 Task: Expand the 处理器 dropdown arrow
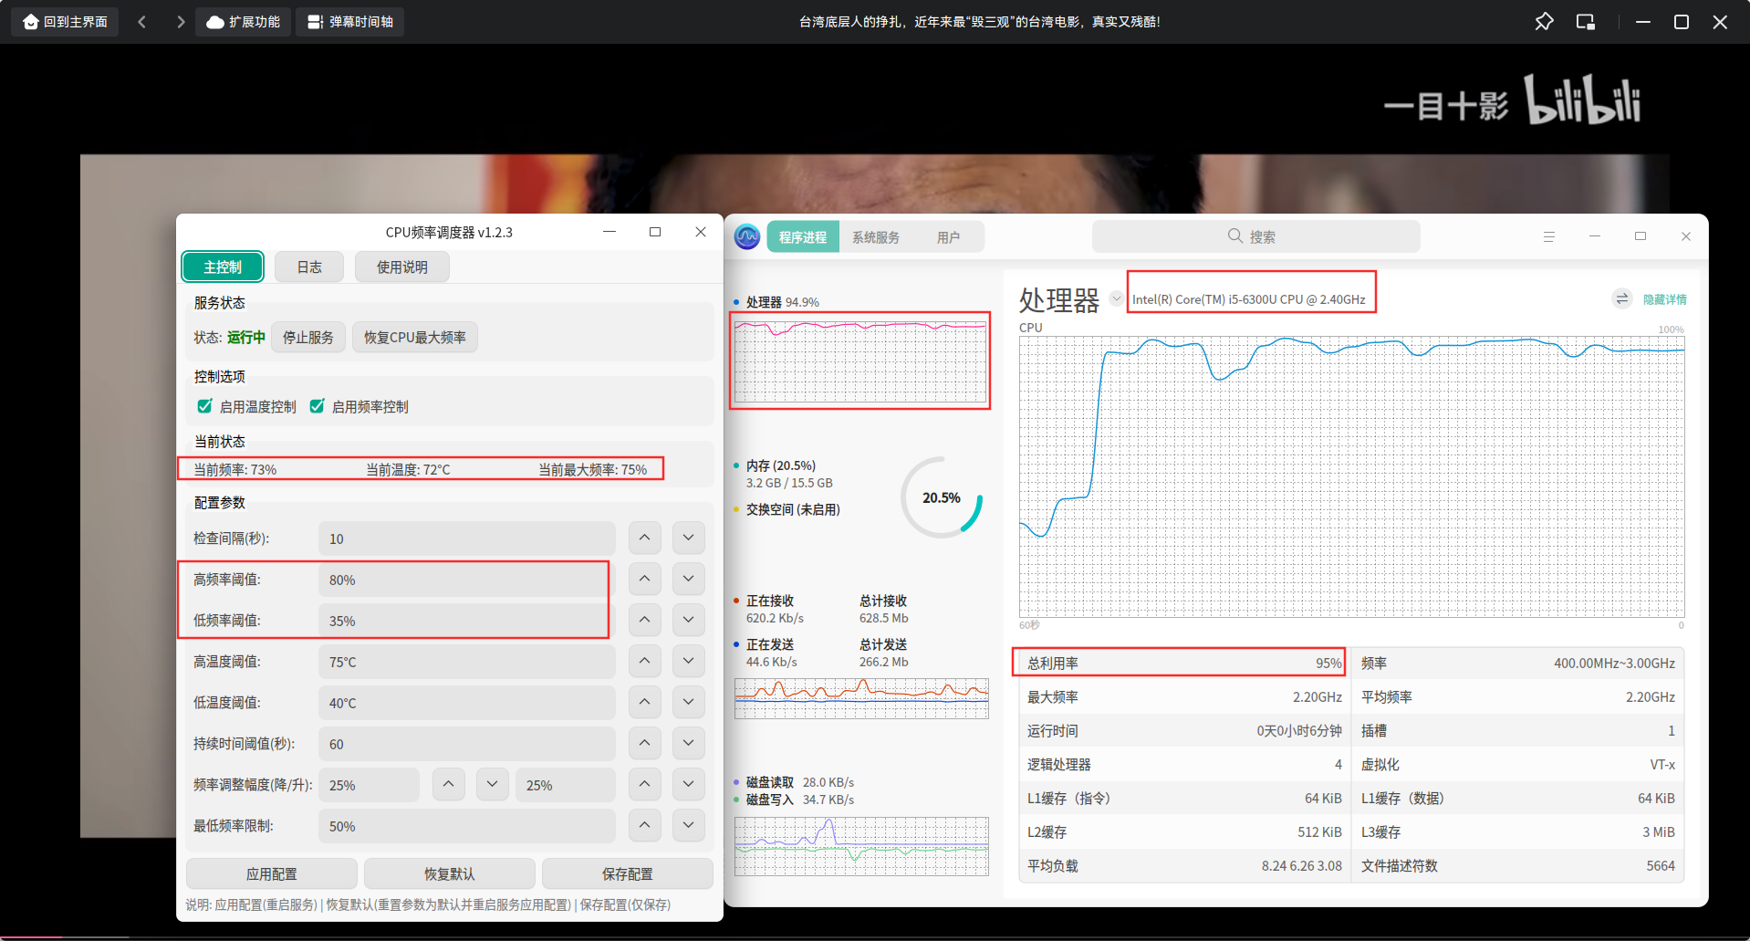point(1116,298)
